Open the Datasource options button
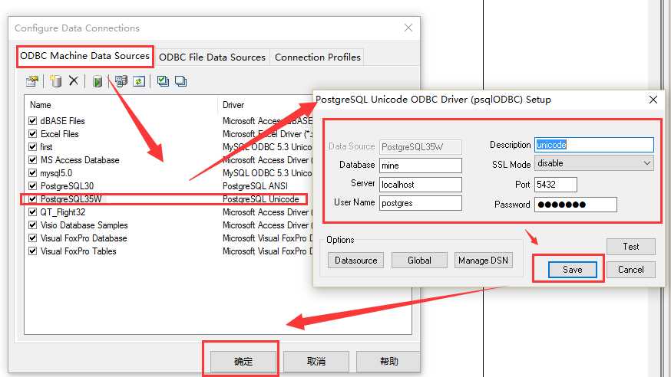The width and height of the screenshot is (671, 377). point(355,261)
